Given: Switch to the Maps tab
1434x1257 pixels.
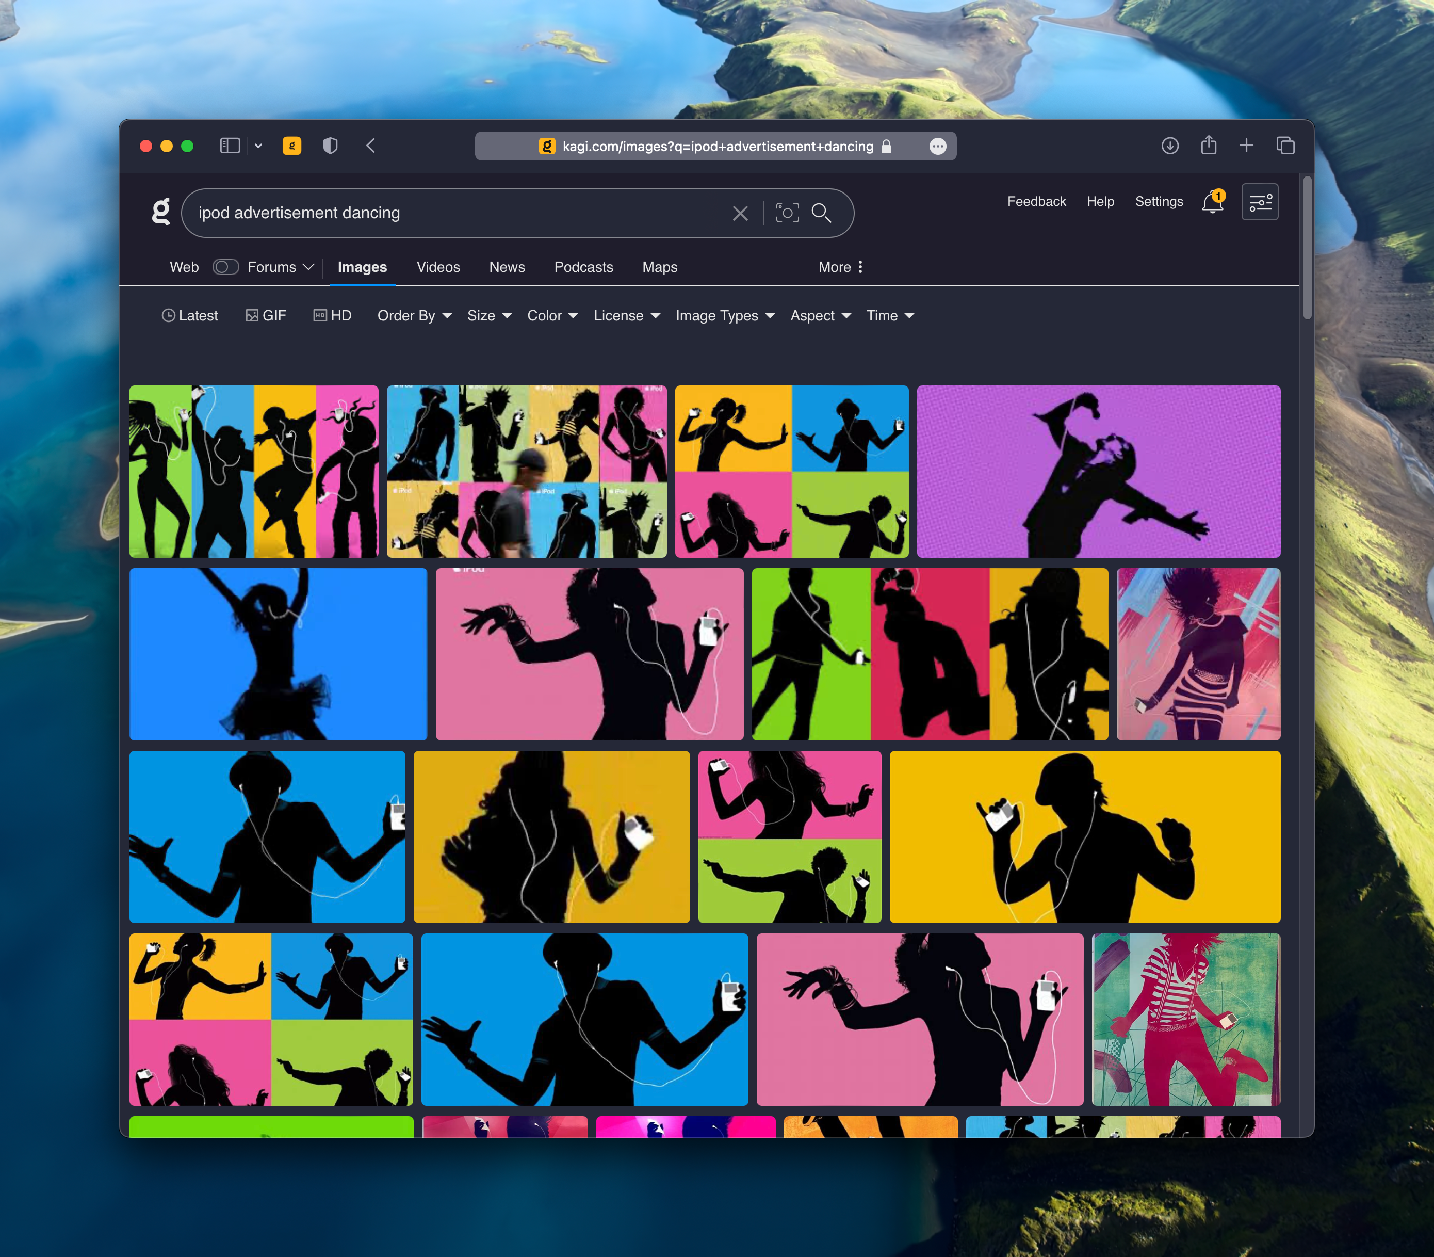Looking at the screenshot, I should (x=660, y=267).
